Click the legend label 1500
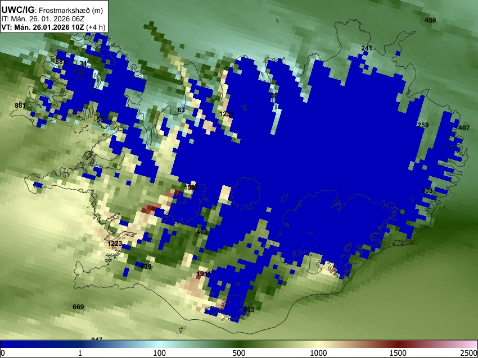 [x=398, y=353]
